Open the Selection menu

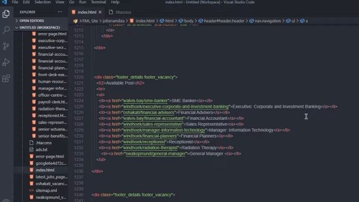tap(43, 2)
